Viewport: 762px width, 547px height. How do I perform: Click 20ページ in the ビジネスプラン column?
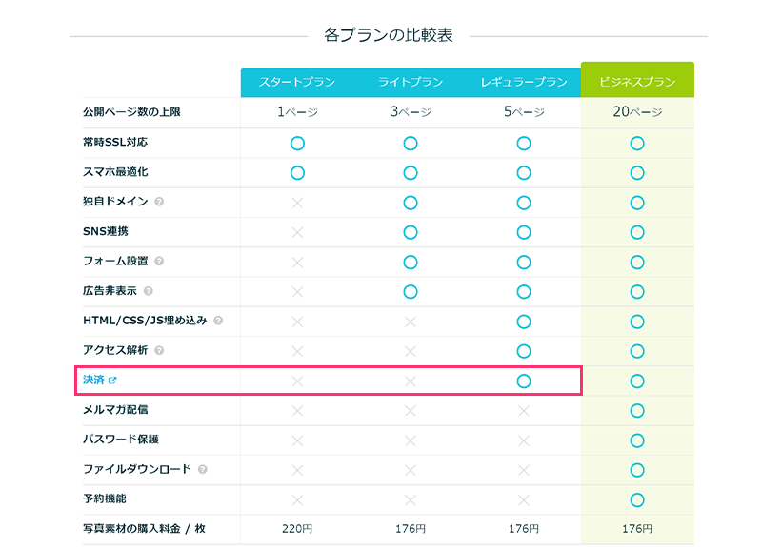pos(637,112)
